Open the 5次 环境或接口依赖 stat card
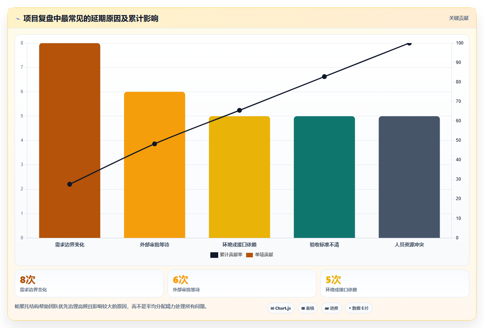 [x=395, y=283]
